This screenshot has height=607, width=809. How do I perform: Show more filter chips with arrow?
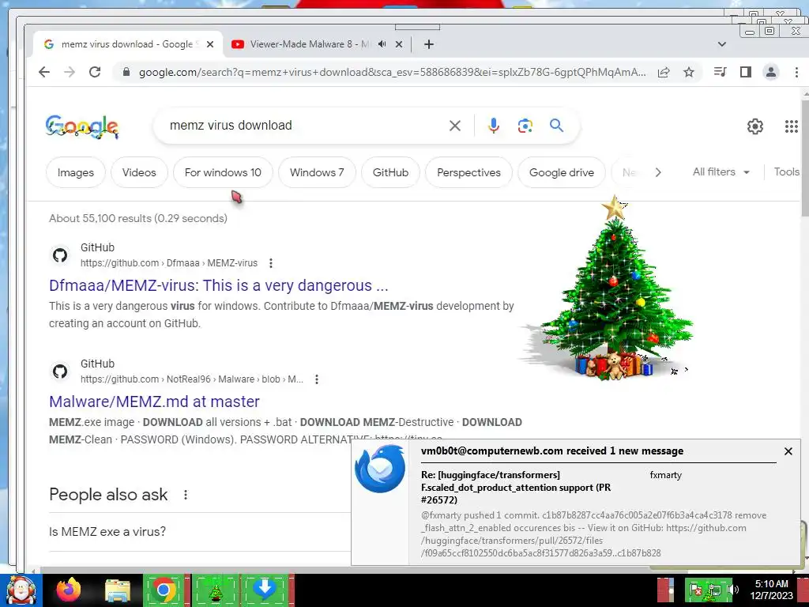tap(658, 172)
